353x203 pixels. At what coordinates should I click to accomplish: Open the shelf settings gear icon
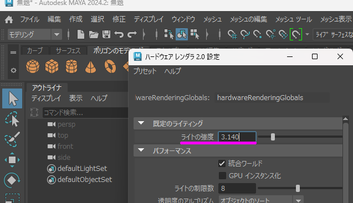click(x=13, y=70)
